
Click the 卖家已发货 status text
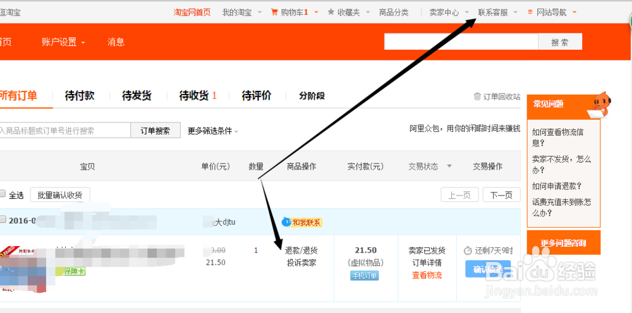[x=427, y=251]
